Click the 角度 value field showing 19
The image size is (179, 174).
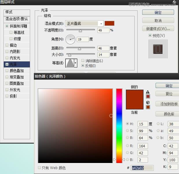[x=83, y=39]
